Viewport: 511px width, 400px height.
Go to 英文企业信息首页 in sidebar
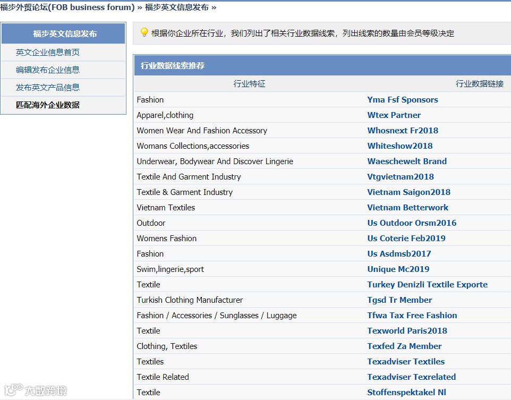tap(48, 52)
